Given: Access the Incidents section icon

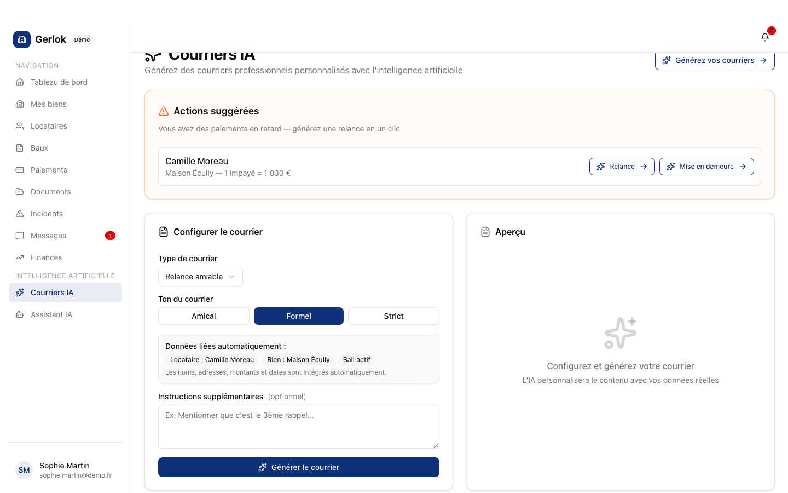Looking at the screenshot, I should pyautogui.click(x=19, y=214).
